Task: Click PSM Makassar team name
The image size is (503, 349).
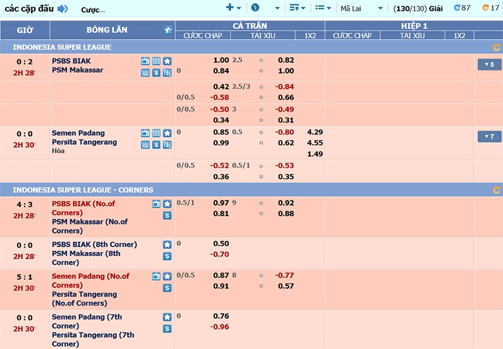Action: pos(77,70)
